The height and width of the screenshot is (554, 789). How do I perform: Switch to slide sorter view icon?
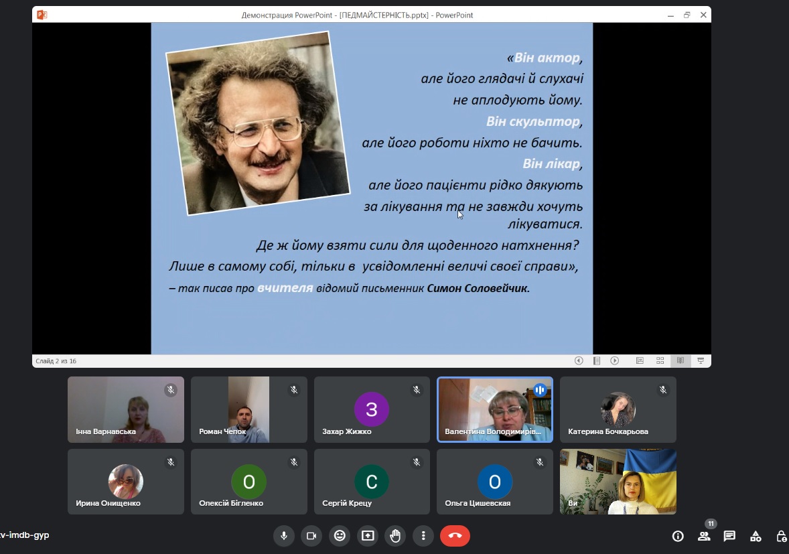[660, 361]
